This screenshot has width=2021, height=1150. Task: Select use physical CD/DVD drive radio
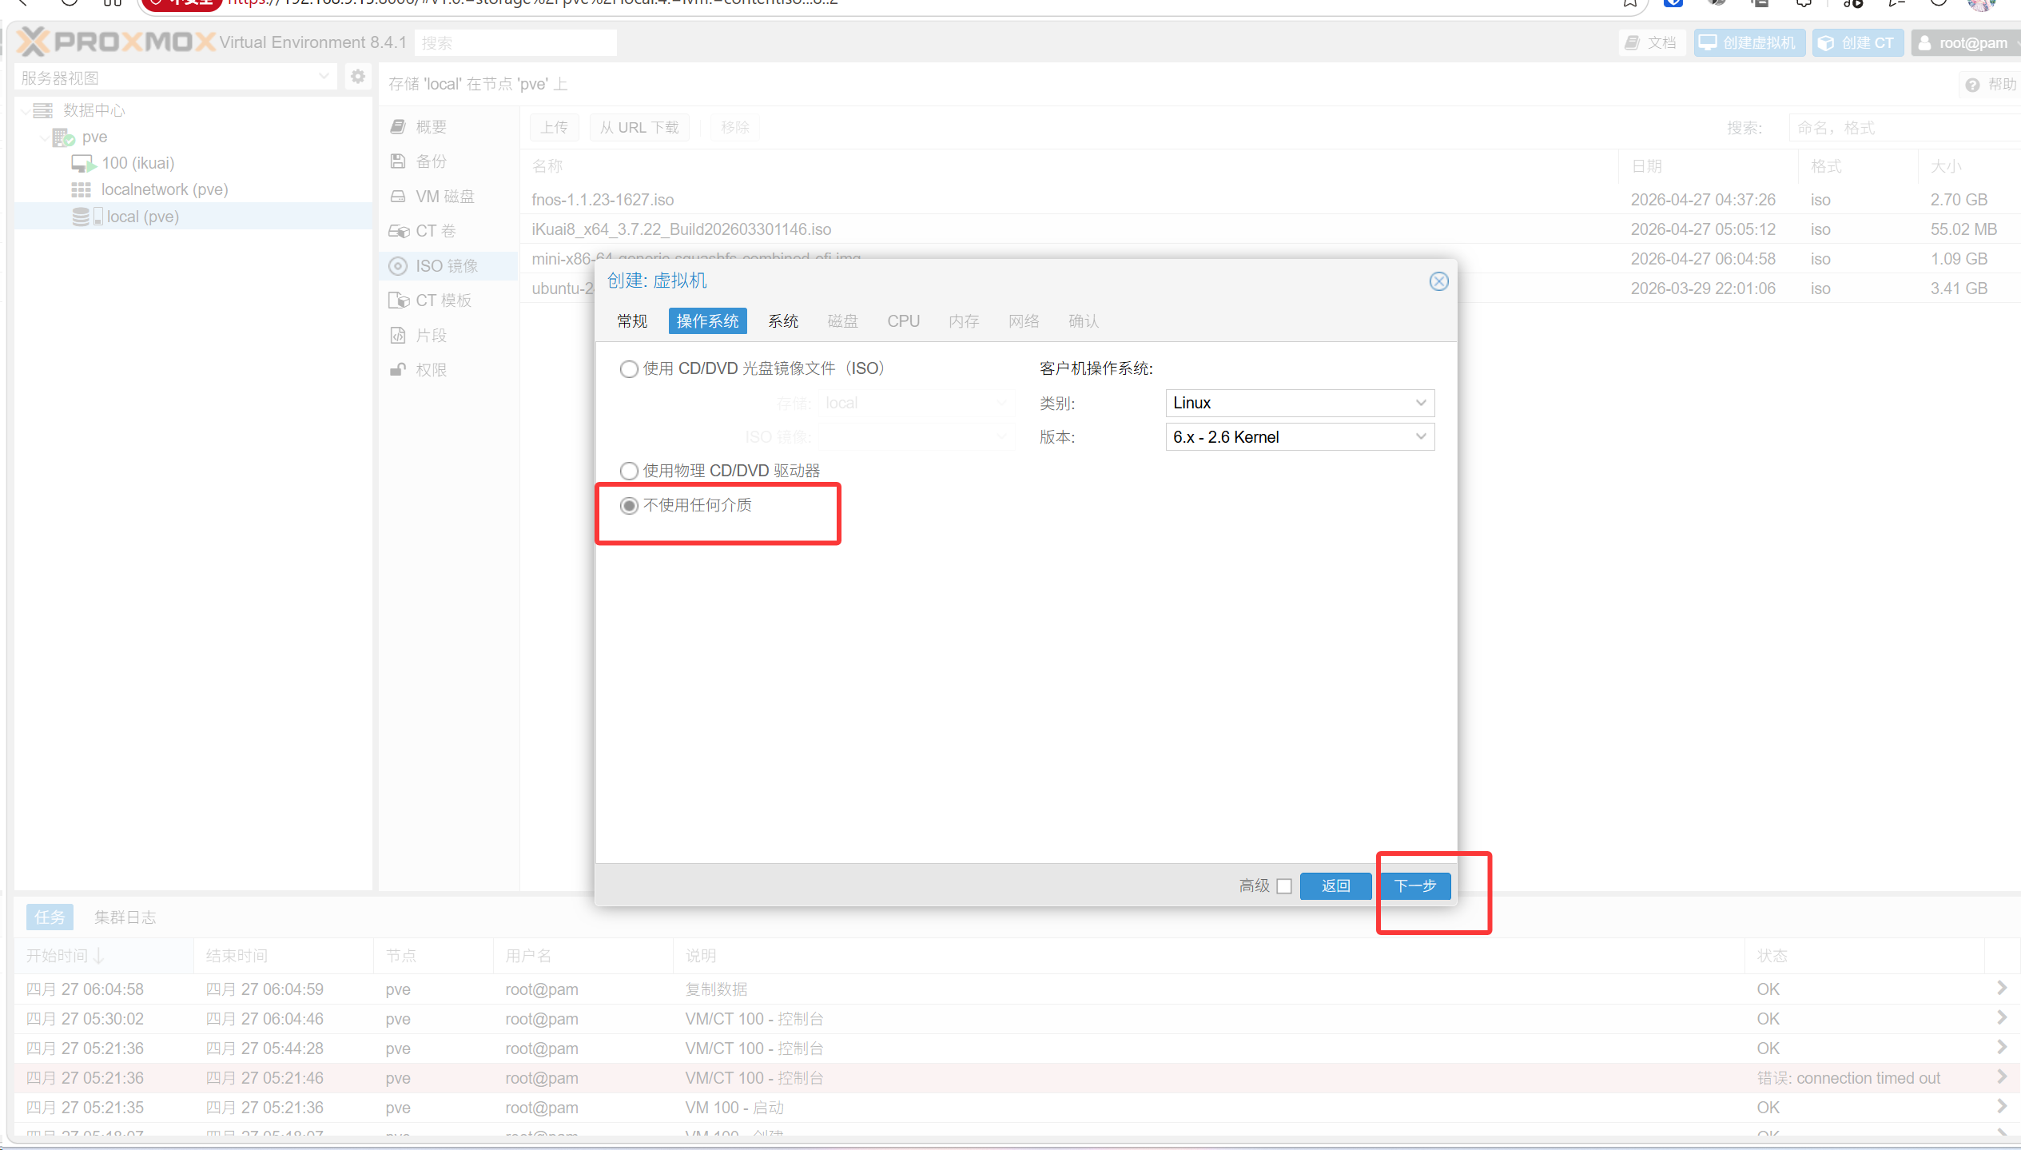630,471
